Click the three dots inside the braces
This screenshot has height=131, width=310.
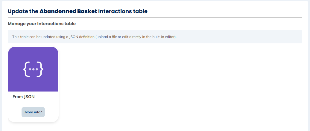pos(33,69)
